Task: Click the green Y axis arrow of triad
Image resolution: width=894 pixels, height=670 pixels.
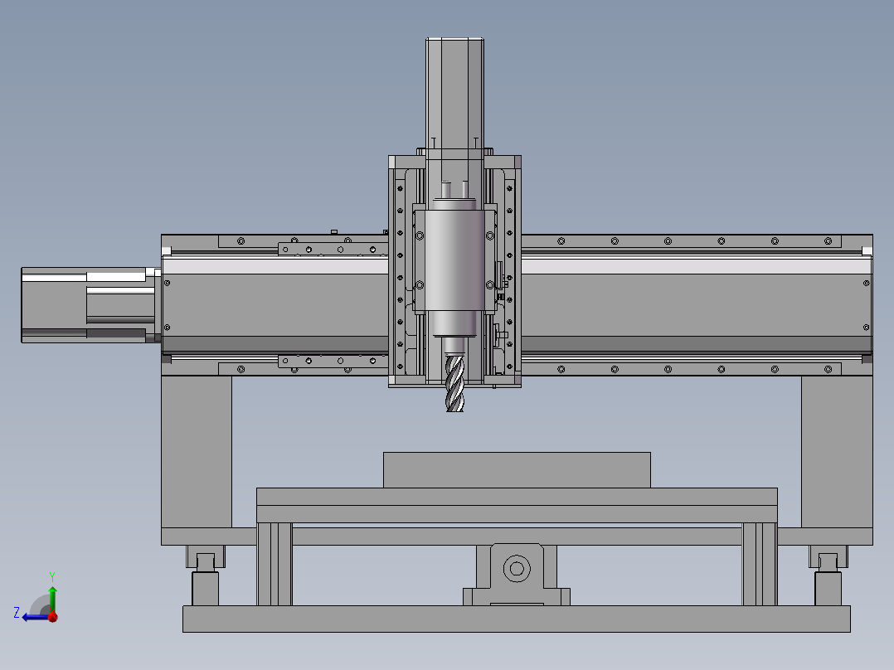Action: click(x=52, y=599)
